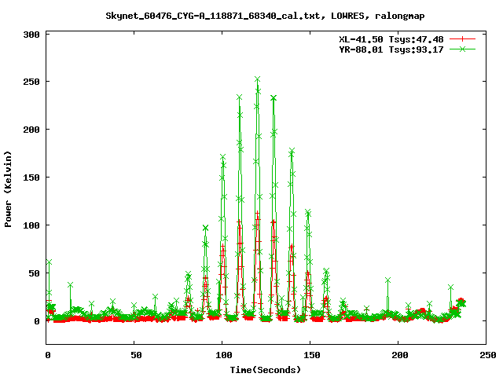Select the YR-88.01 Tsys:93.17 legend entry
Viewport: 503px width, 377px height.
coord(391,49)
